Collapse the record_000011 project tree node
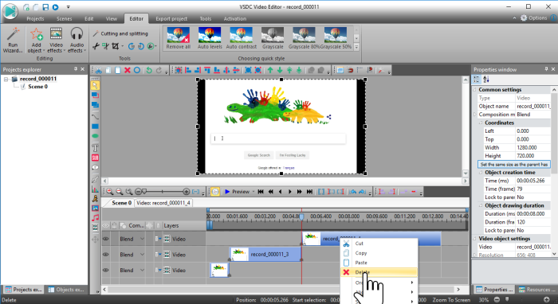The height and width of the screenshot is (304, 558). coord(6,79)
